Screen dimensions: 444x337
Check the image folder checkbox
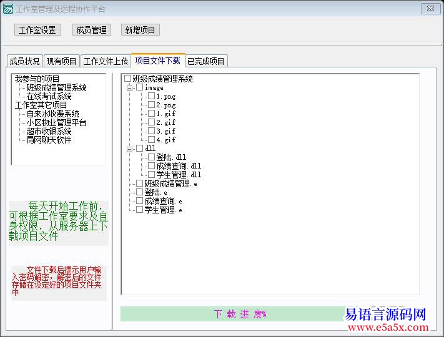(x=139, y=87)
